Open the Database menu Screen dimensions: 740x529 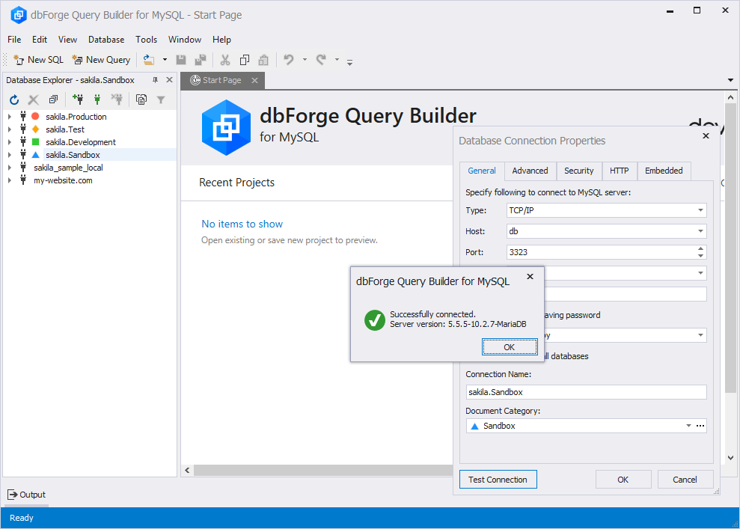point(106,40)
